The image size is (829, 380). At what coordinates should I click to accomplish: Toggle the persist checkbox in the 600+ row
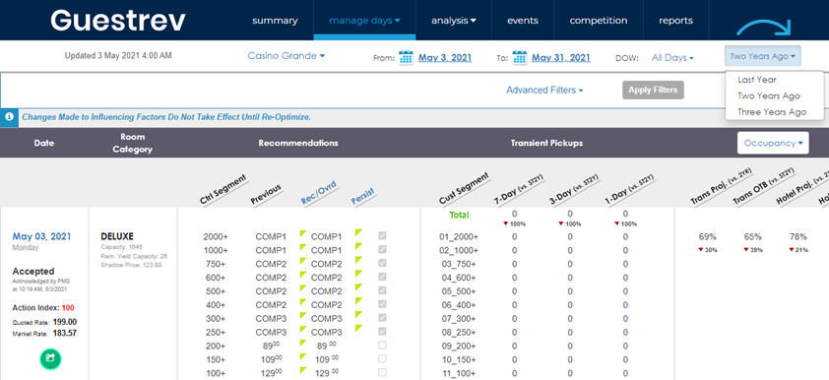(382, 277)
